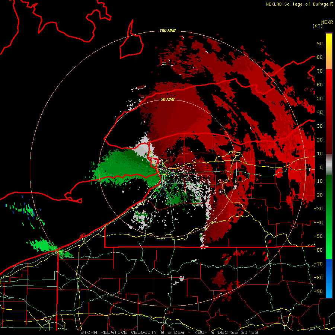Click the -20 value on the velocity scale

(318, 195)
